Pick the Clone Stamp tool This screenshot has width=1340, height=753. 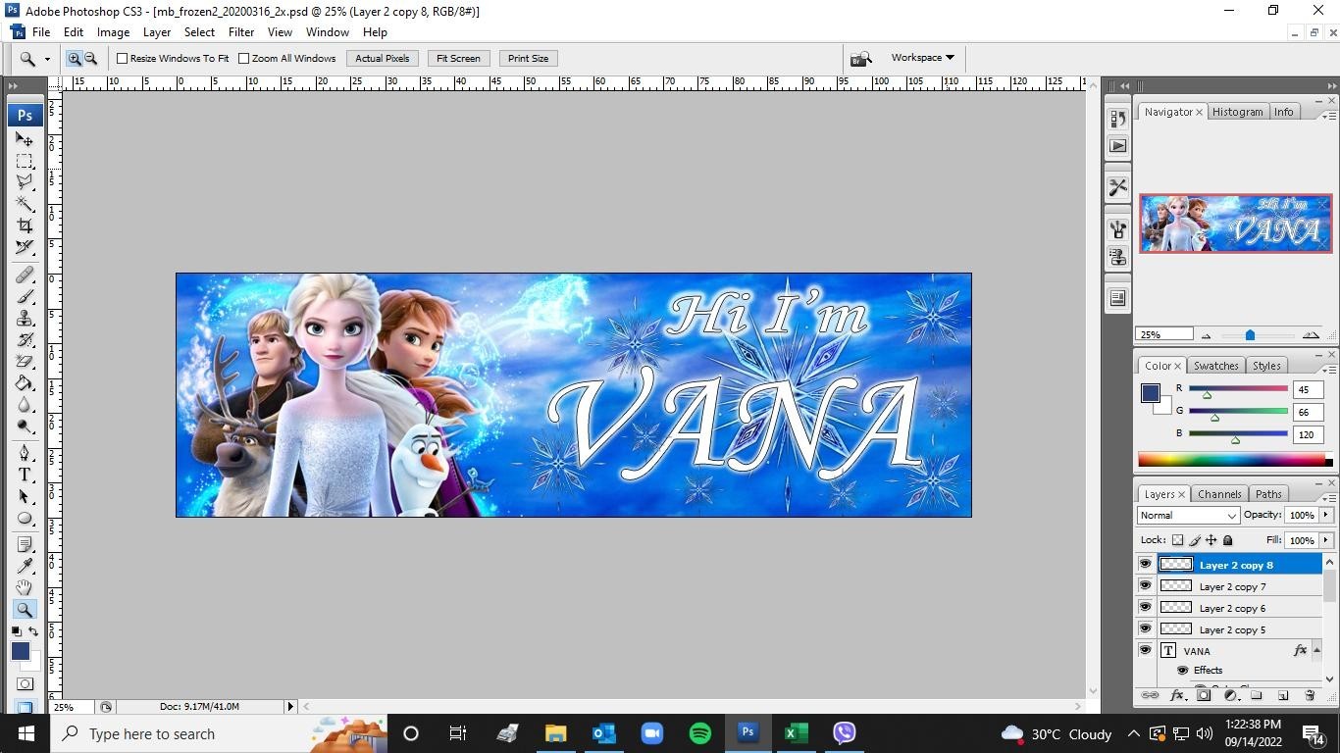tap(25, 319)
